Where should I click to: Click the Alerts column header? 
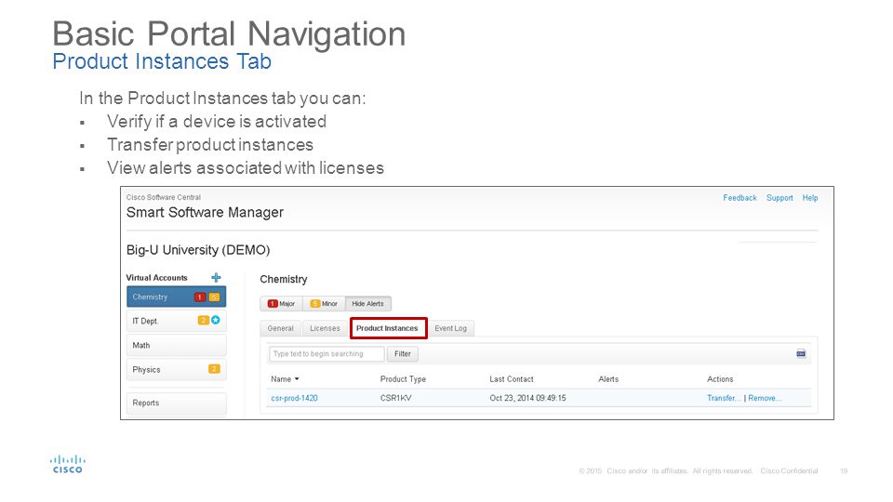click(x=608, y=379)
